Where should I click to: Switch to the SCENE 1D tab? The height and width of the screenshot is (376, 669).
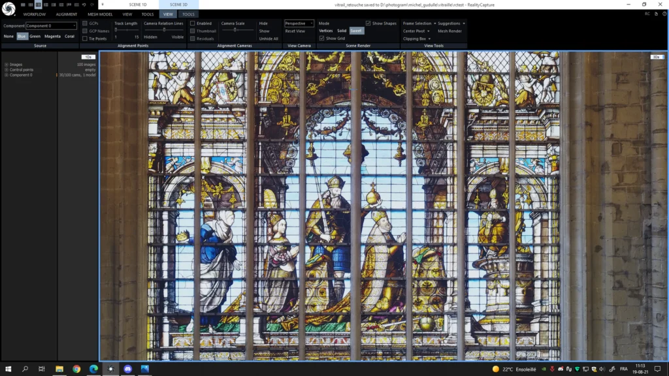click(138, 5)
